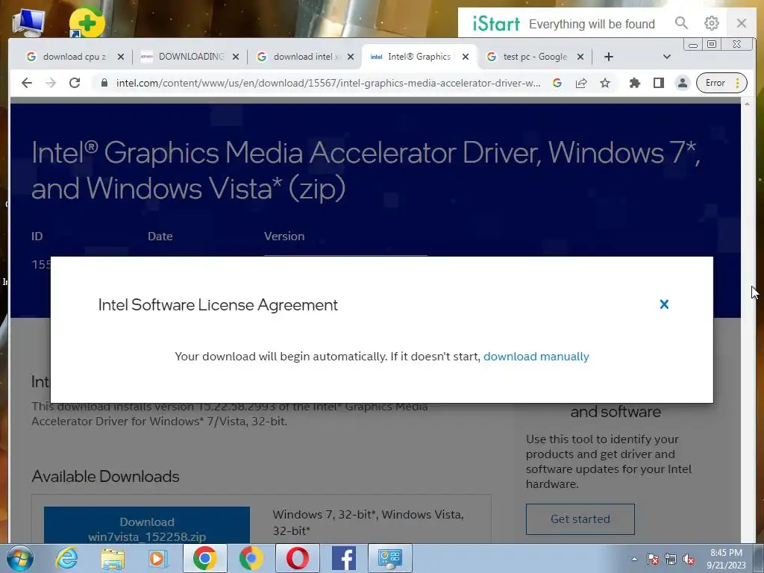The width and height of the screenshot is (764, 573).
Task: Open the Chrome extensions puzzle icon
Action: point(634,83)
